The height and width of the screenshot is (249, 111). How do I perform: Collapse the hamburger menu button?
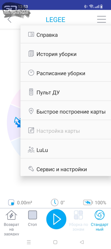point(101,19)
